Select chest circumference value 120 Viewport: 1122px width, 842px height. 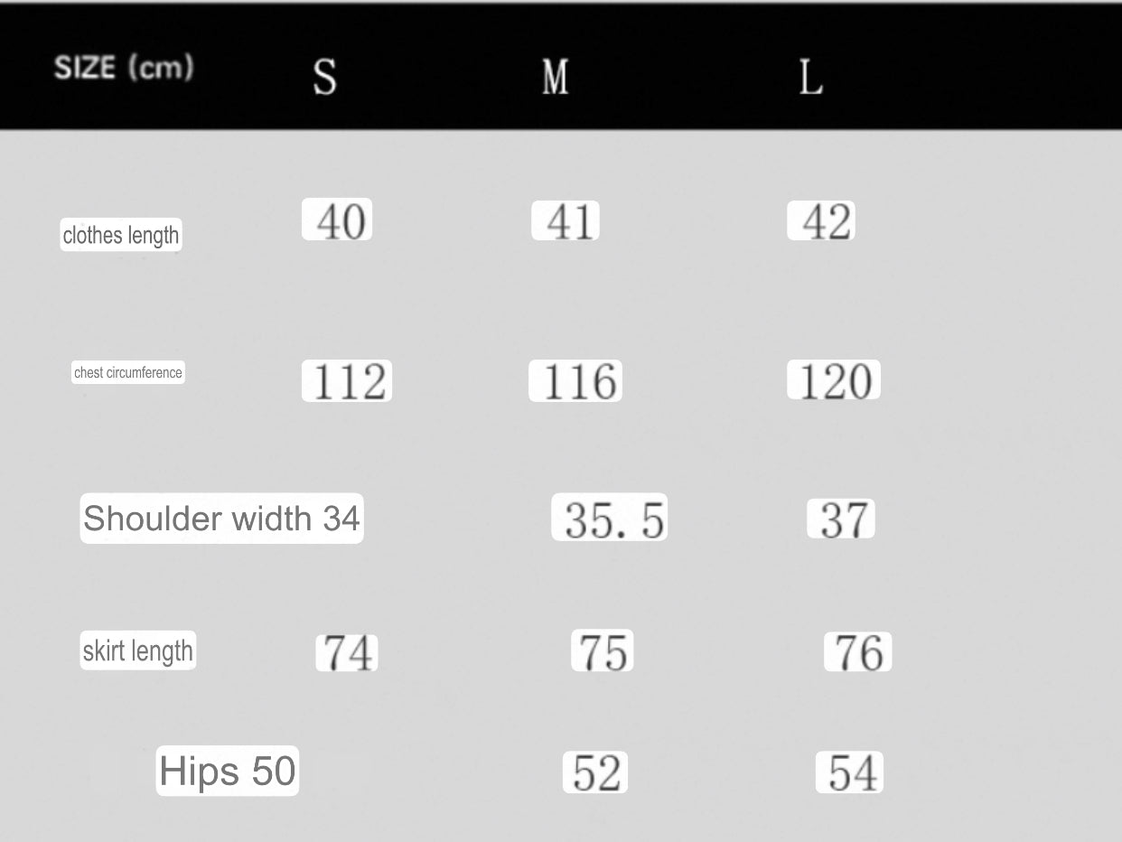coord(834,380)
